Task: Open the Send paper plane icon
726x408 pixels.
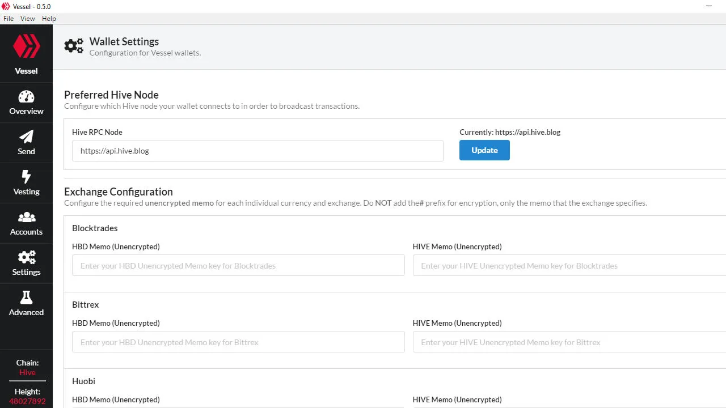Action: 26,137
